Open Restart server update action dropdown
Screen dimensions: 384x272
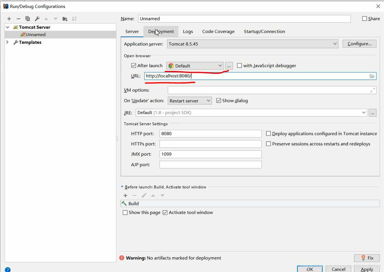[x=189, y=101]
